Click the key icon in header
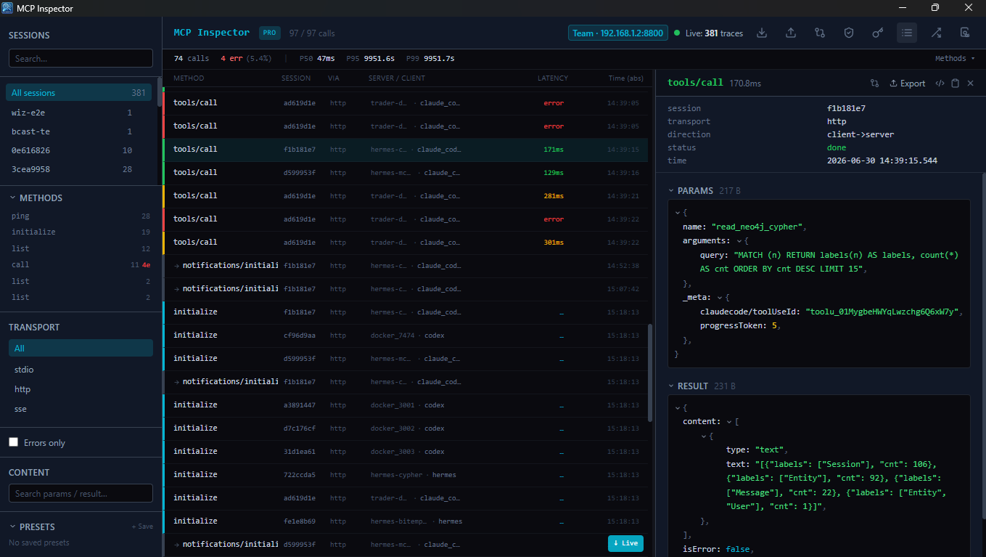 pyautogui.click(x=878, y=33)
